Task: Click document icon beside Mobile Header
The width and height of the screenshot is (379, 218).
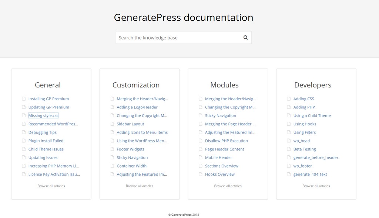Action: click(x=201, y=158)
